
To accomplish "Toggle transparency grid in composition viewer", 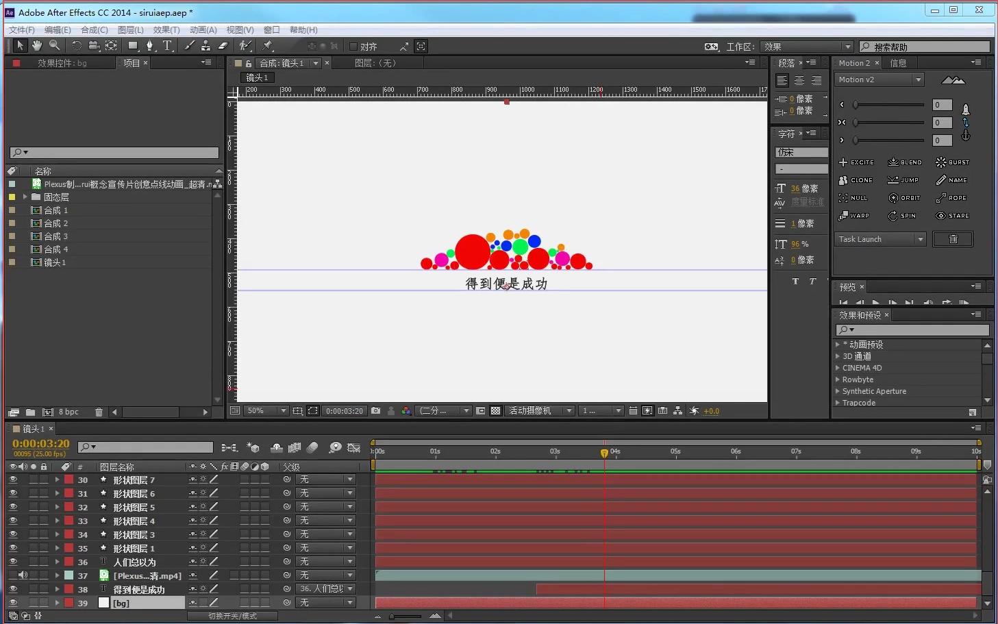I will coord(495,410).
